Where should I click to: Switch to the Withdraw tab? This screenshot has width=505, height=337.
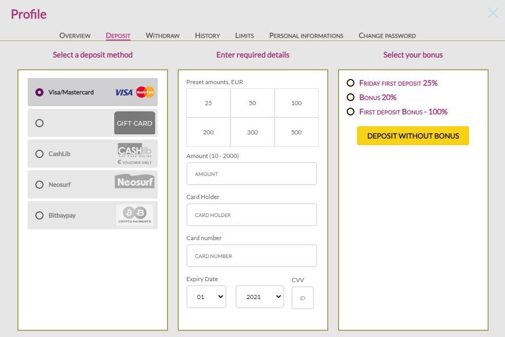point(162,35)
